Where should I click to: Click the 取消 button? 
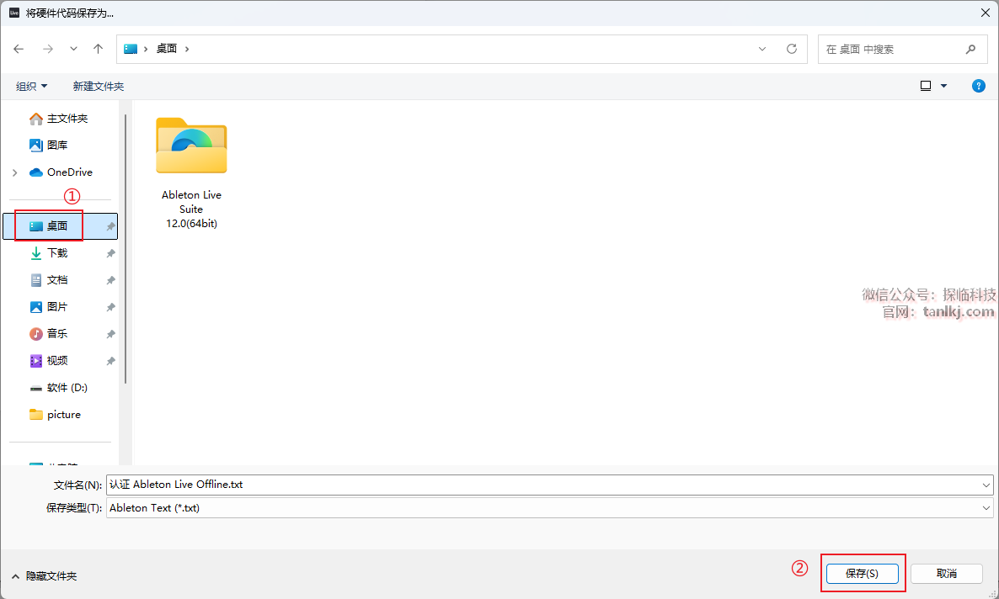[946, 574]
